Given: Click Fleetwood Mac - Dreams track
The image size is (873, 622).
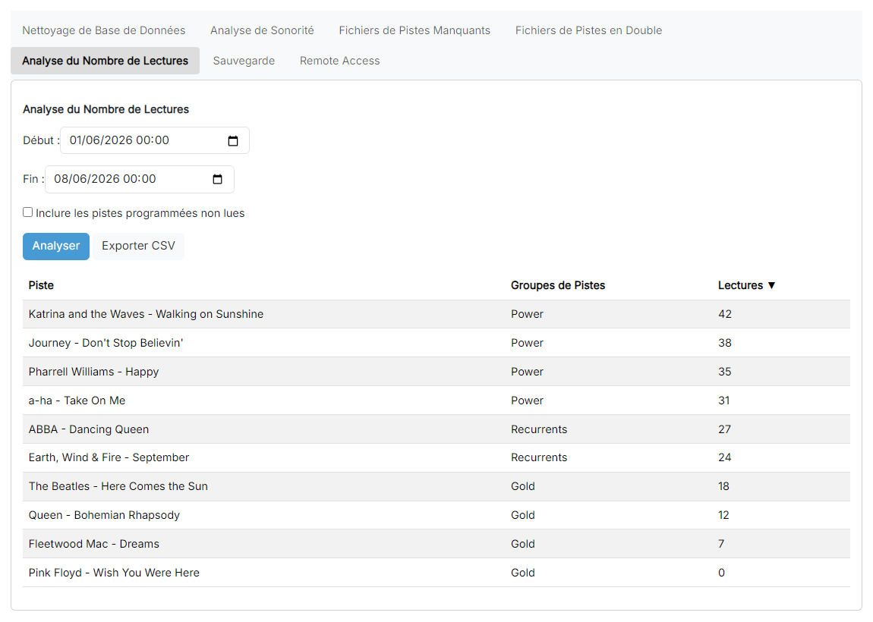Looking at the screenshot, I should click(x=93, y=544).
